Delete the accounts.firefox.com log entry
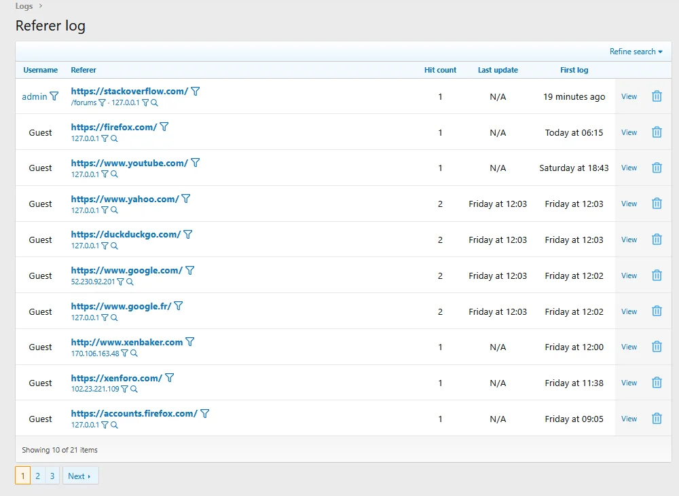 (x=657, y=419)
